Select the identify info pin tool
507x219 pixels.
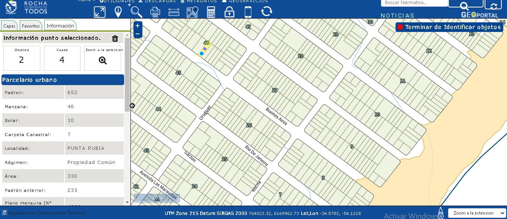(x=118, y=12)
